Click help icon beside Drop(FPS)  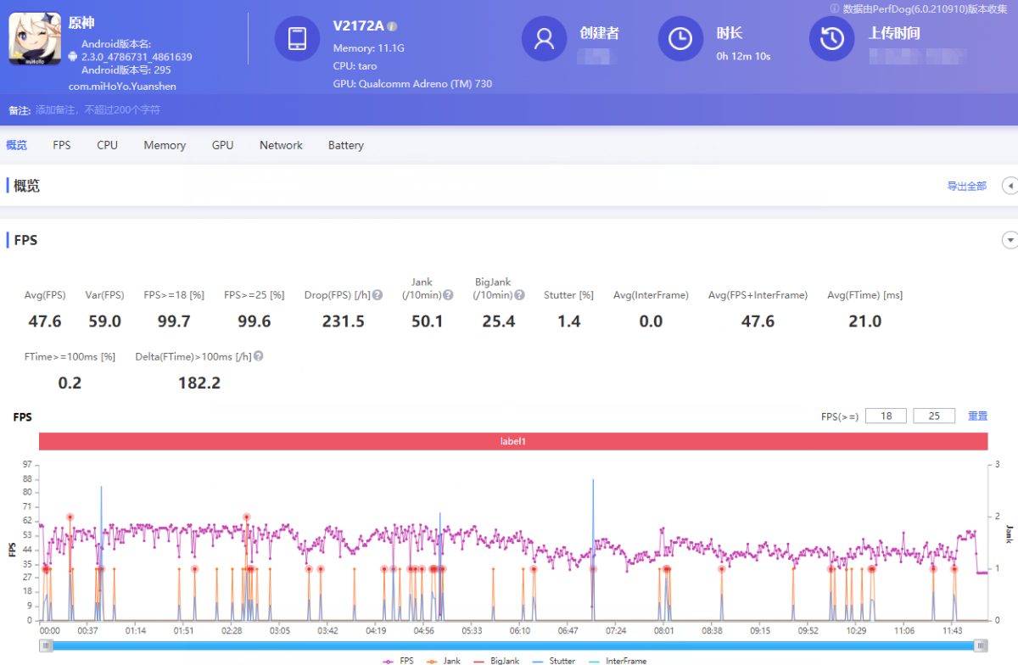tap(378, 295)
